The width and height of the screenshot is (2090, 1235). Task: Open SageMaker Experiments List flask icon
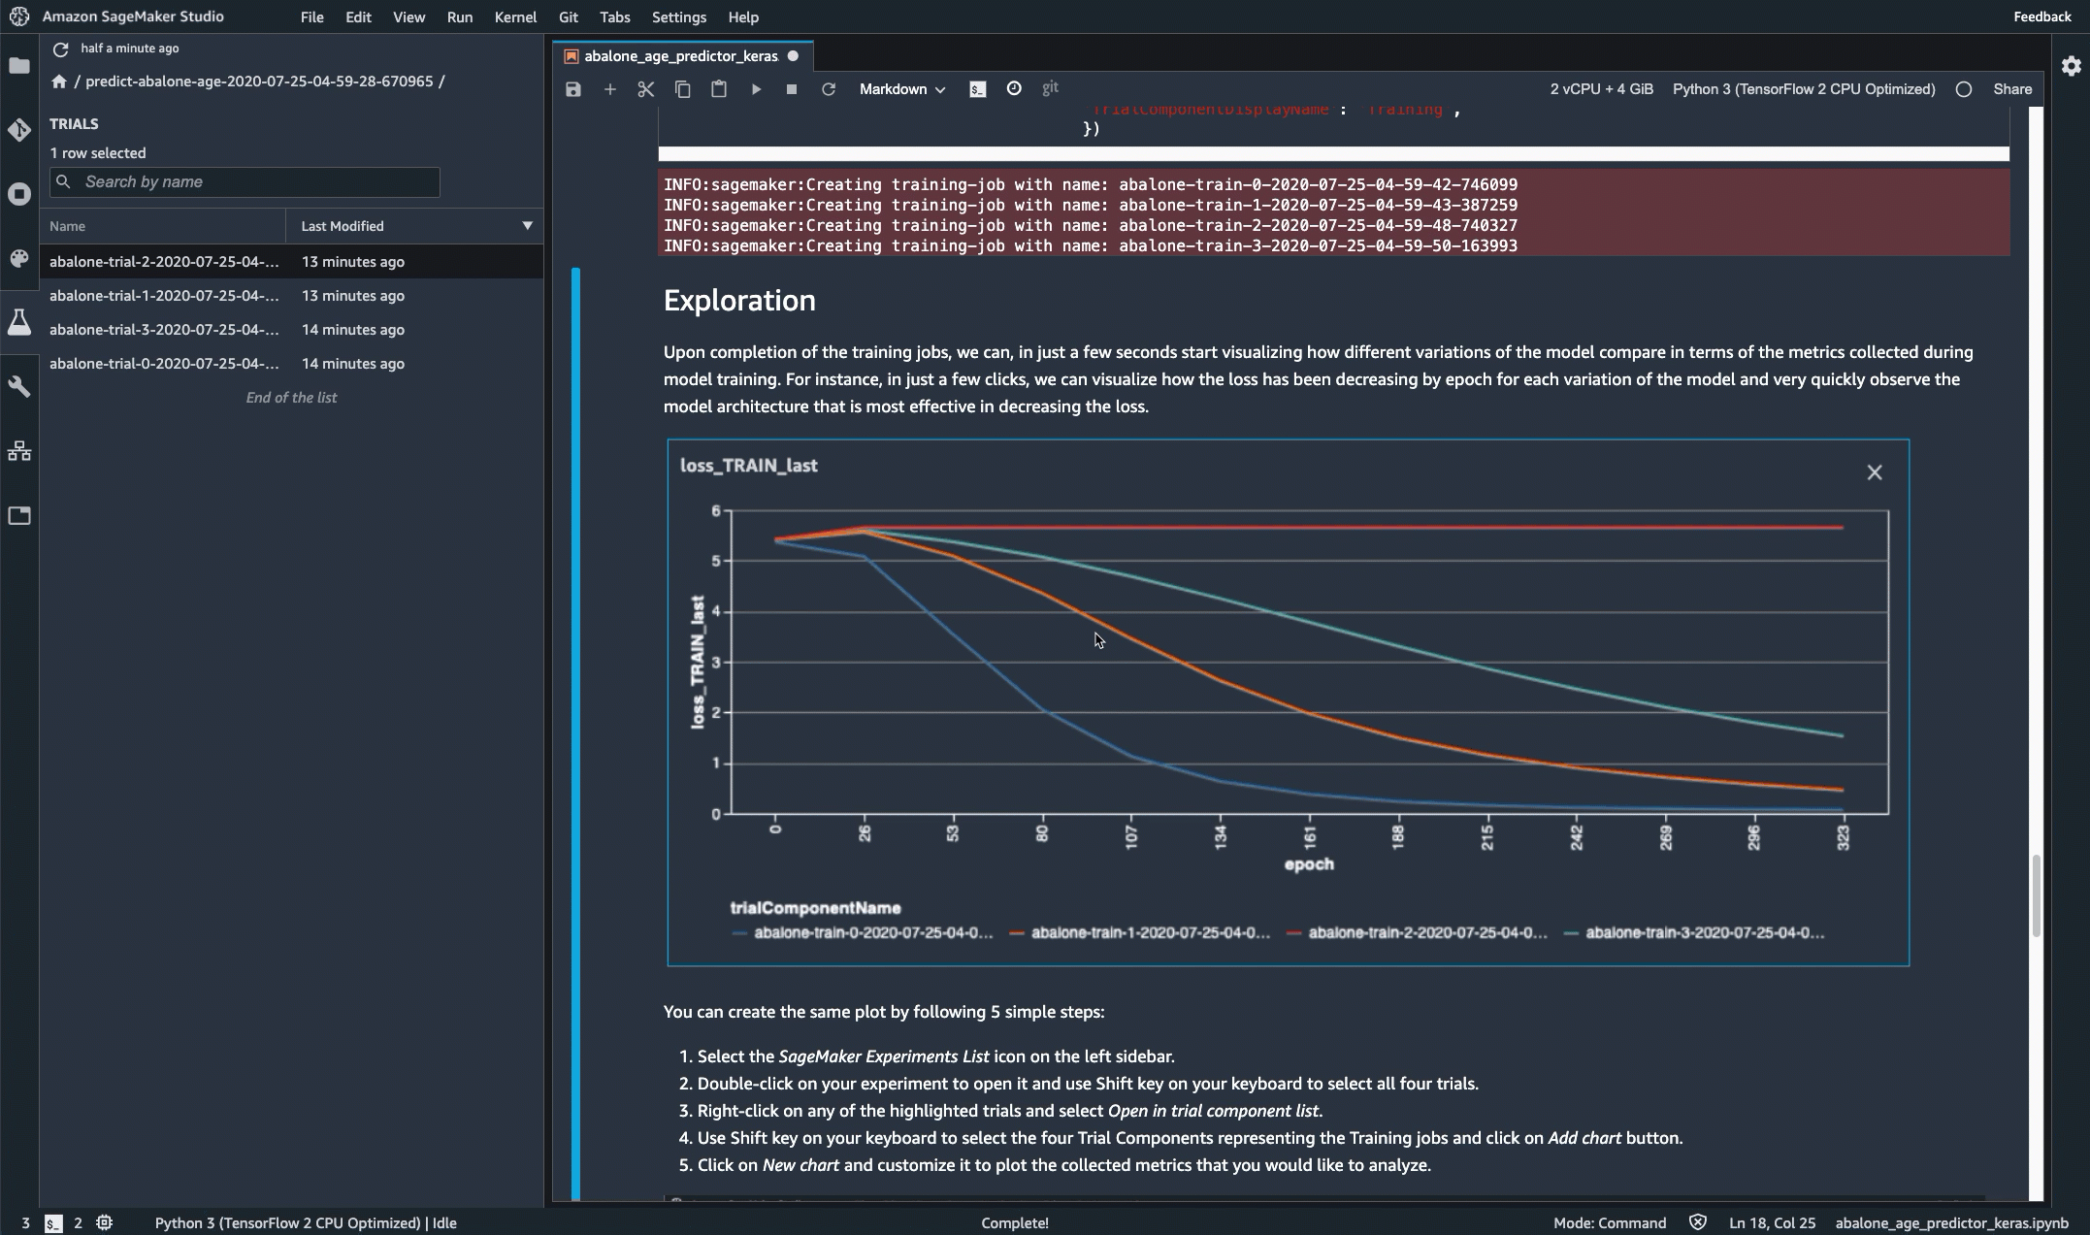tap(19, 322)
